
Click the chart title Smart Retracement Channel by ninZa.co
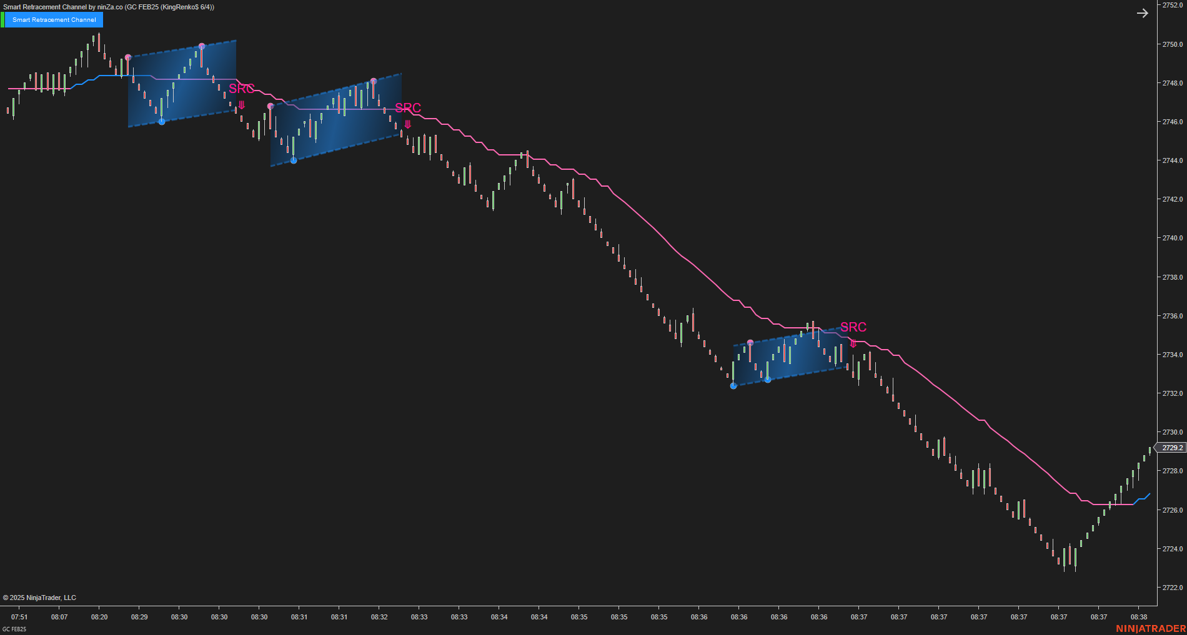pyautogui.click(x=106, y=6)
